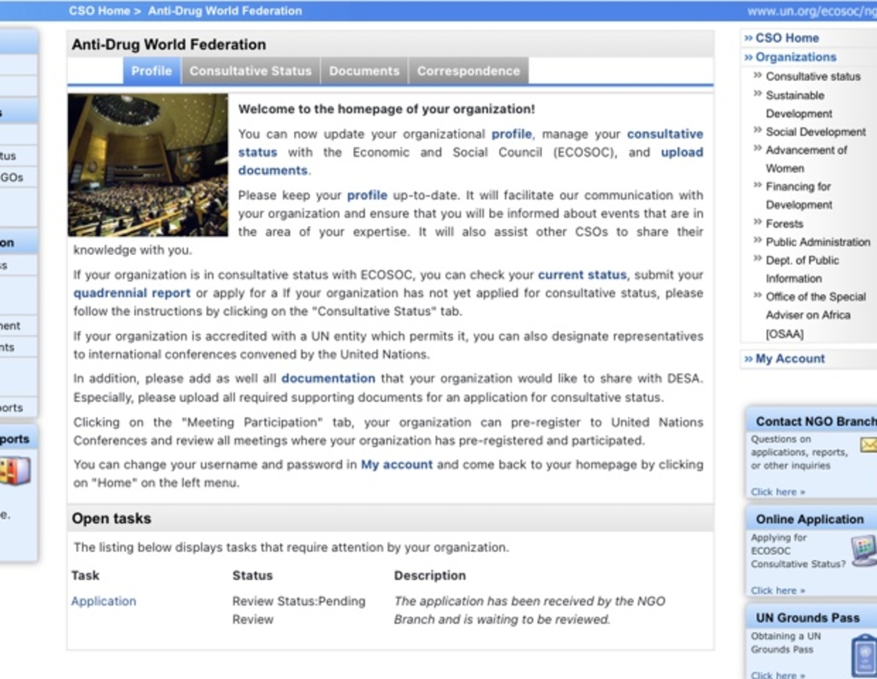The image size is (877, 679).
Task: Click the www.un.org/ecosoc URL text in header
Action: pyautogui.click(x=812, y=11)
